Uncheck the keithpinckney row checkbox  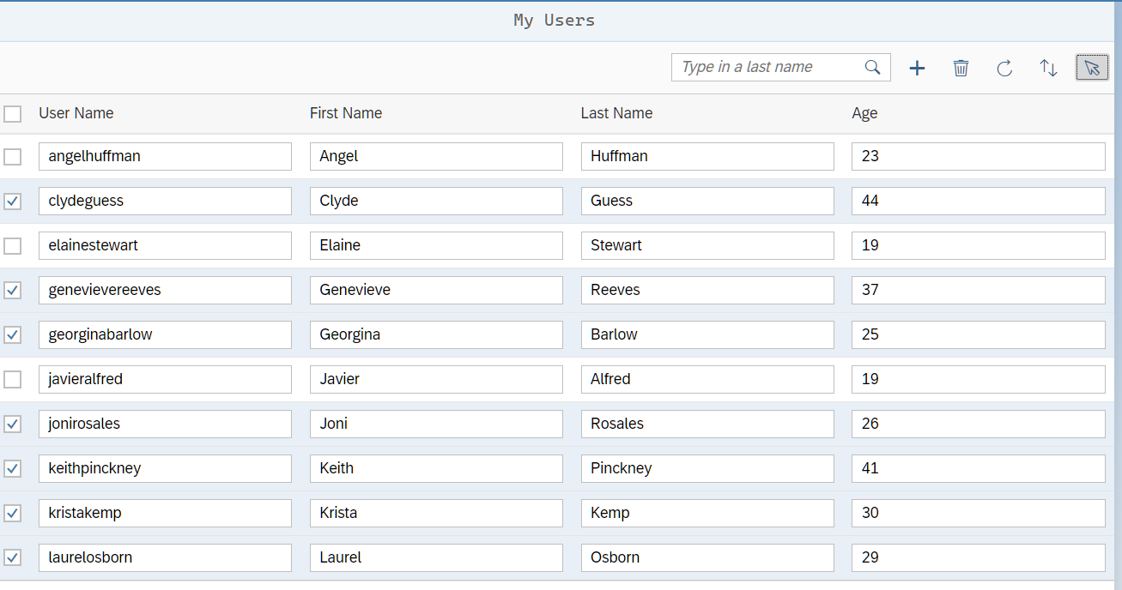(x=13, y=469)
